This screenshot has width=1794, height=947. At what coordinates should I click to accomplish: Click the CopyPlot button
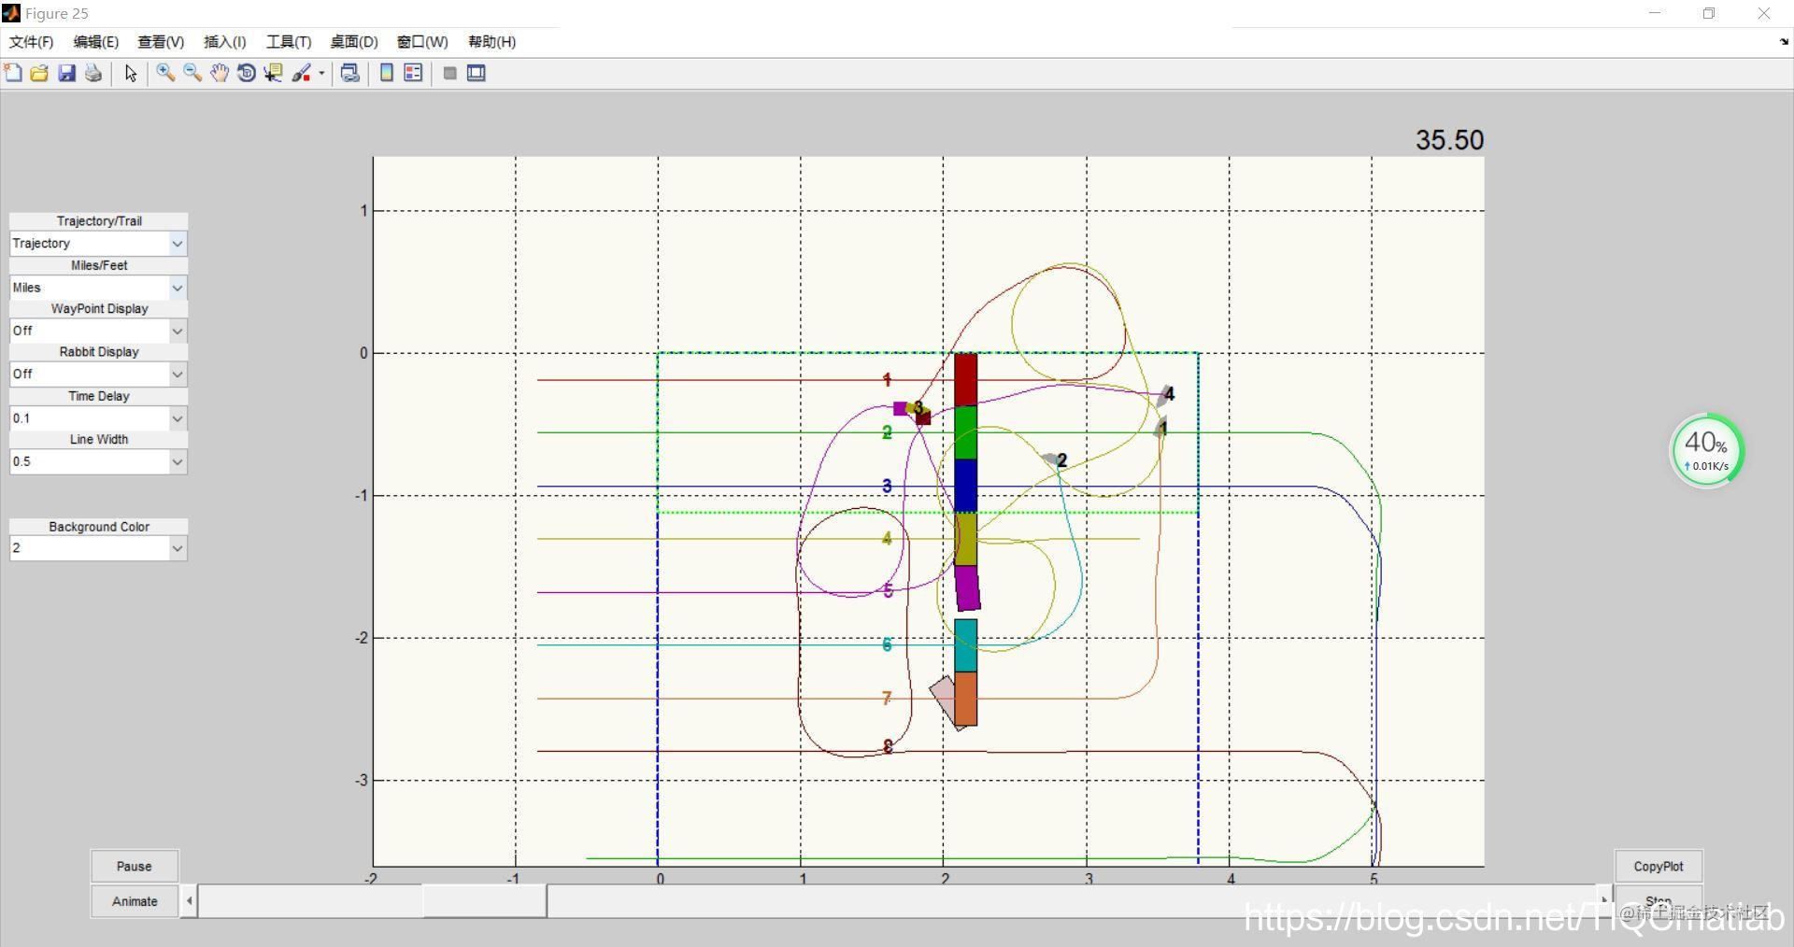(x=1658, y=866)
